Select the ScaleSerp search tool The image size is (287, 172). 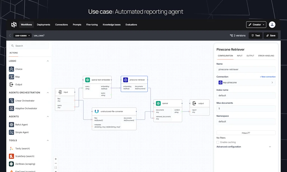point(24,156)
